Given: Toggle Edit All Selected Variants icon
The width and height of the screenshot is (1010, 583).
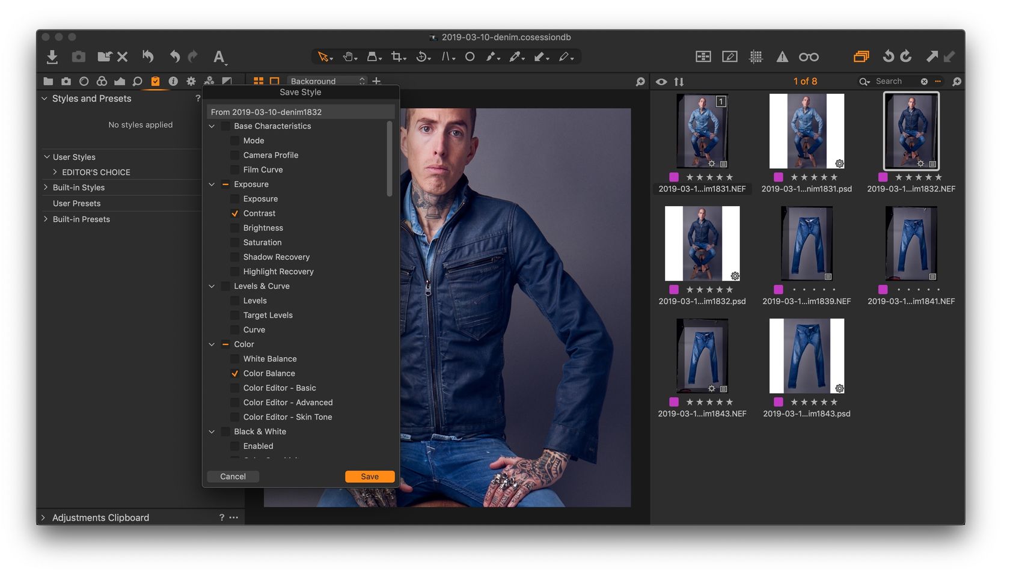Looking at the screenshot, I should 862,56.
